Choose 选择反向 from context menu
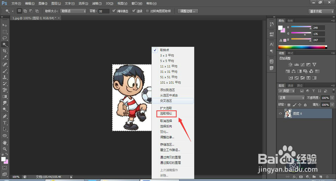 (x=166, y=126)
